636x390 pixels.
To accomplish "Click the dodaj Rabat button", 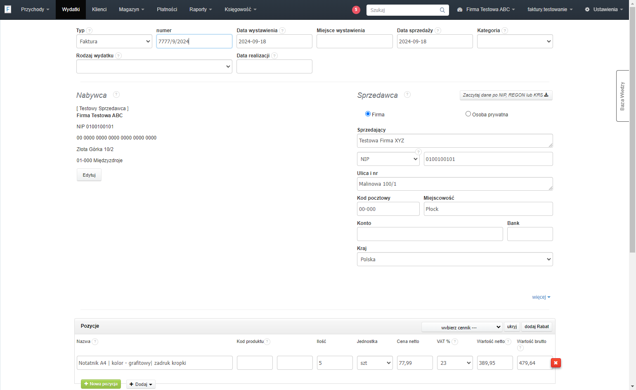I will coord(537,327).
